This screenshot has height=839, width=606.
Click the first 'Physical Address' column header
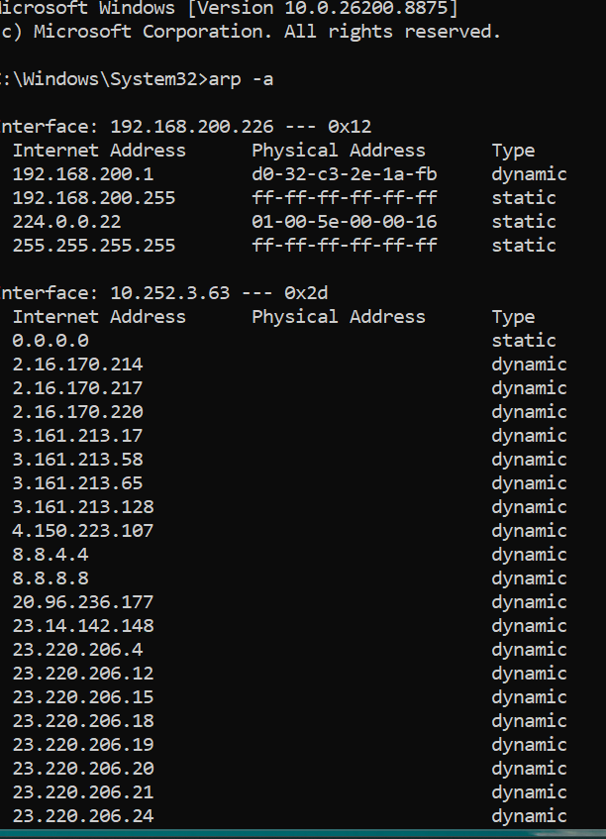tap(339, 151)
